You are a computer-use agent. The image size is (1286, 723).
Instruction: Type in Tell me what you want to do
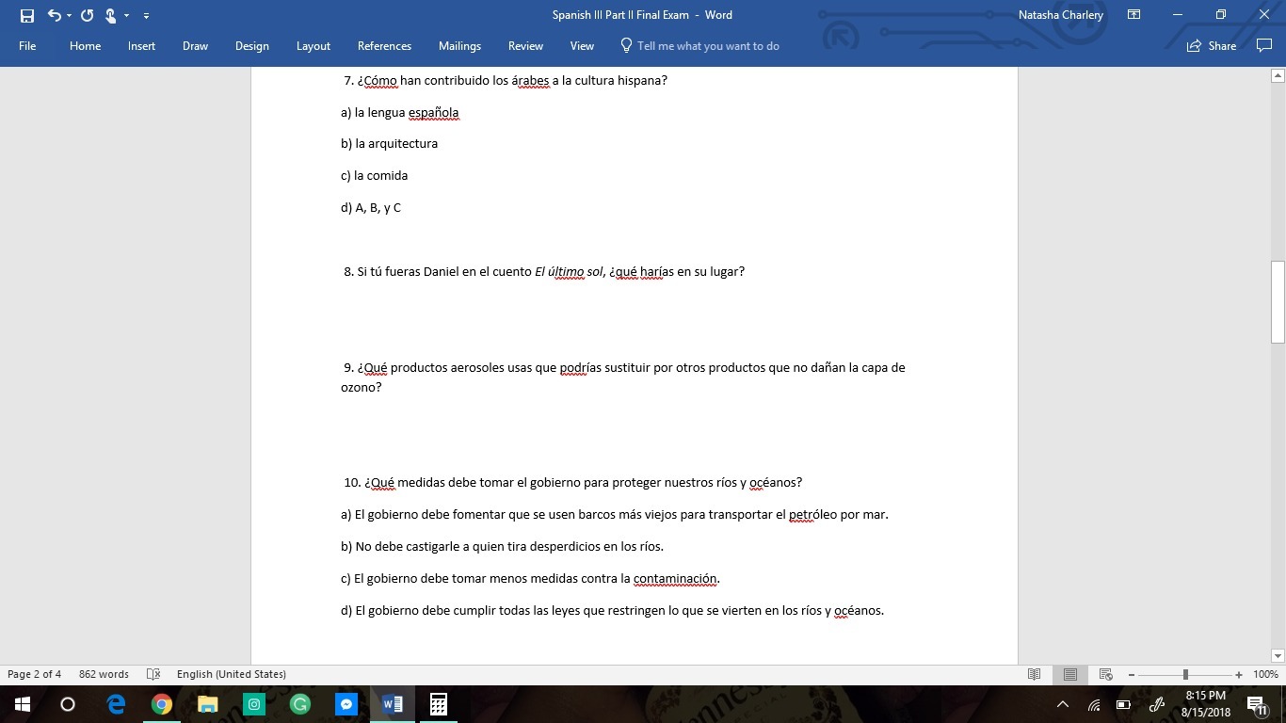point(708,45)
